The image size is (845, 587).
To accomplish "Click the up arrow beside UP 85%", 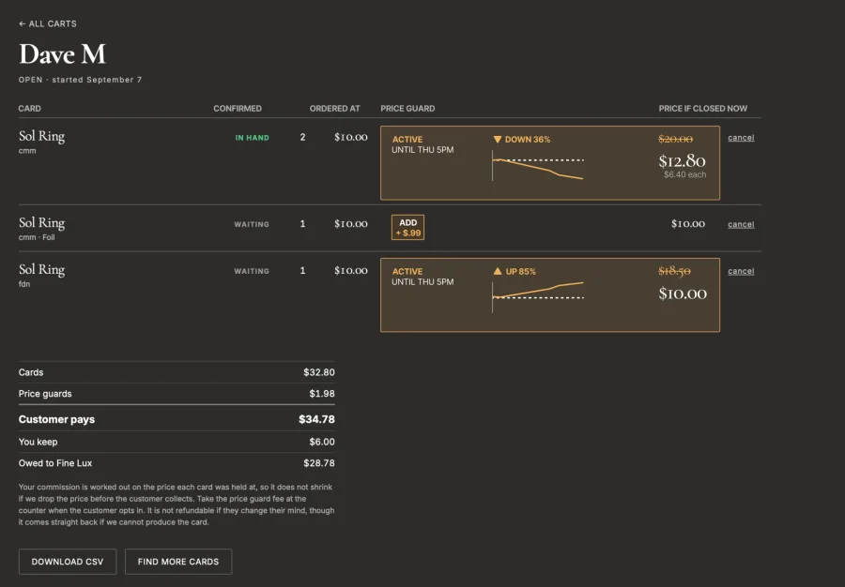I will pyautogui.click(x=498, y=271).
